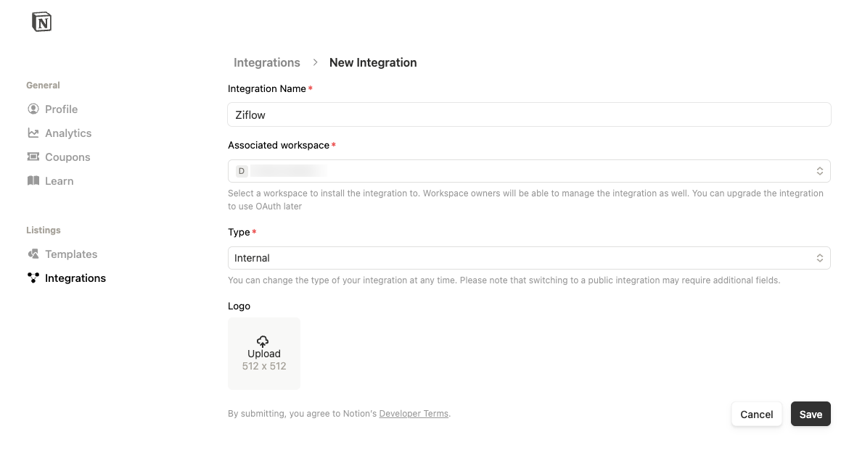Open the Associated workspace dropdown
Viewport: 849px width, 450px height.
(528, 172)
